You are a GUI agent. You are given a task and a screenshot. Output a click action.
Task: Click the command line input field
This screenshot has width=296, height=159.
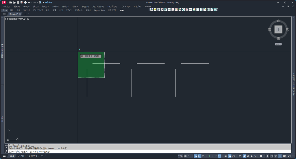click(x=145, y=151)
